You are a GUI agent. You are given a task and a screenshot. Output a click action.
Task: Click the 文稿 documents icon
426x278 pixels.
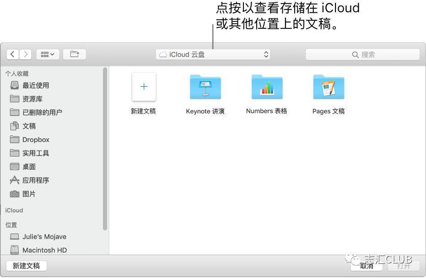[x=14, y=126]
